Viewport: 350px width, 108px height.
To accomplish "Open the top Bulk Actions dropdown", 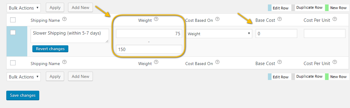I will pyautogui.click(x=24, y=8).
